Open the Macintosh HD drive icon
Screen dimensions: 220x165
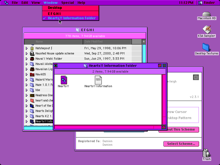(207, 14)
